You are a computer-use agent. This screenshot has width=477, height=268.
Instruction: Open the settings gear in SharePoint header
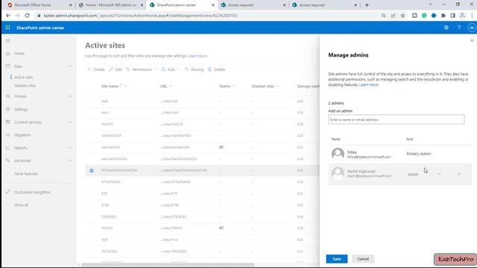[446, 28]
